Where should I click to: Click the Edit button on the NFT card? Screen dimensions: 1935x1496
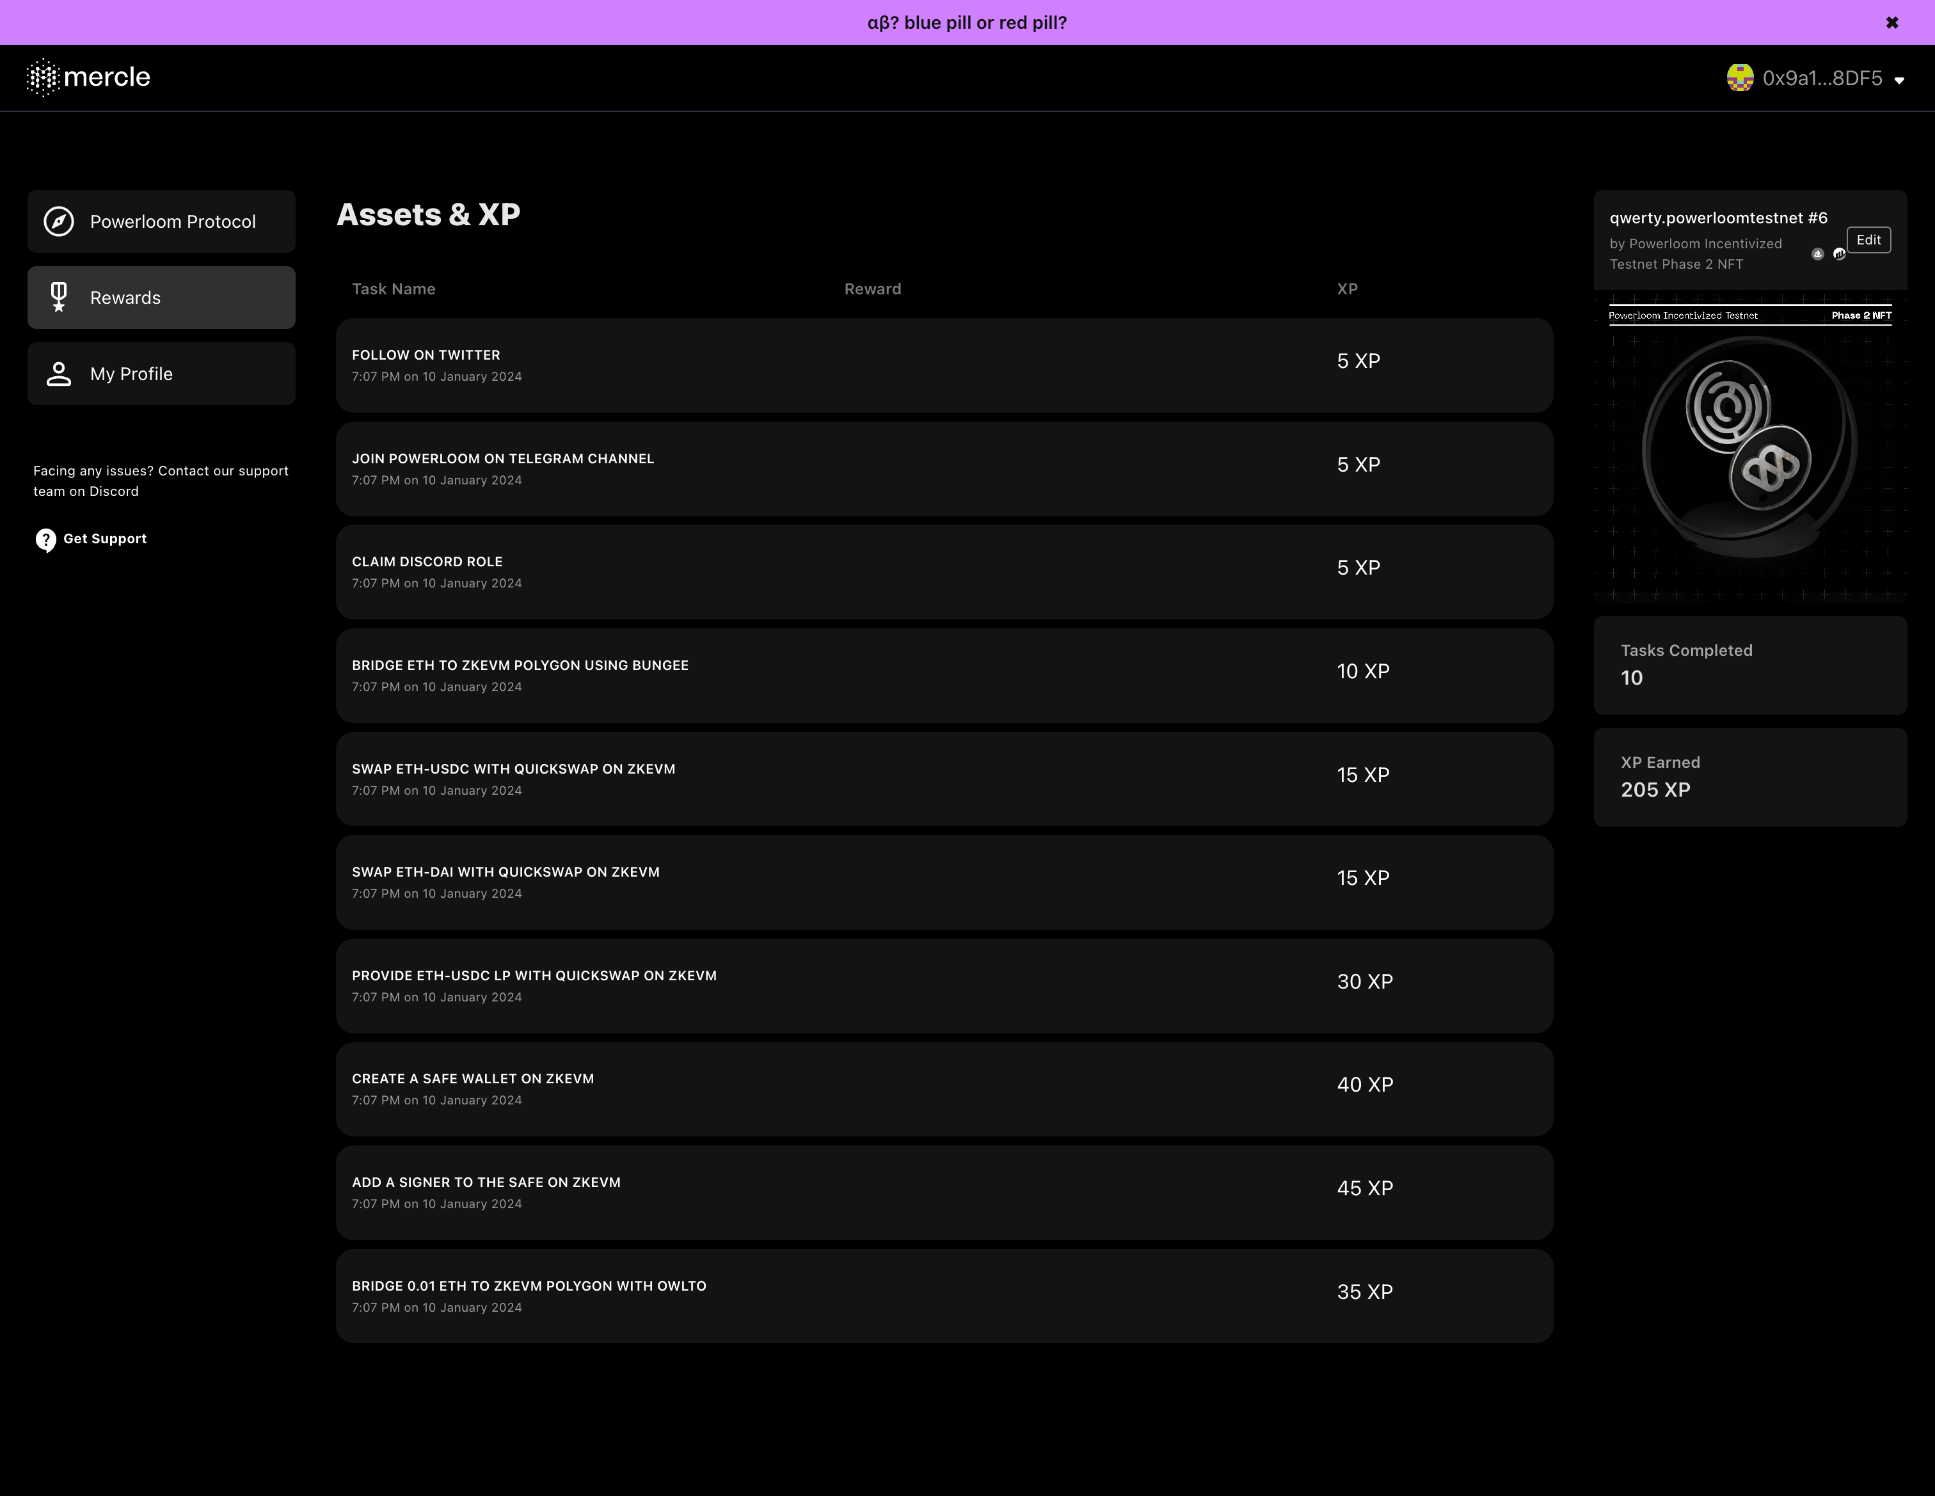[1867, 239]
